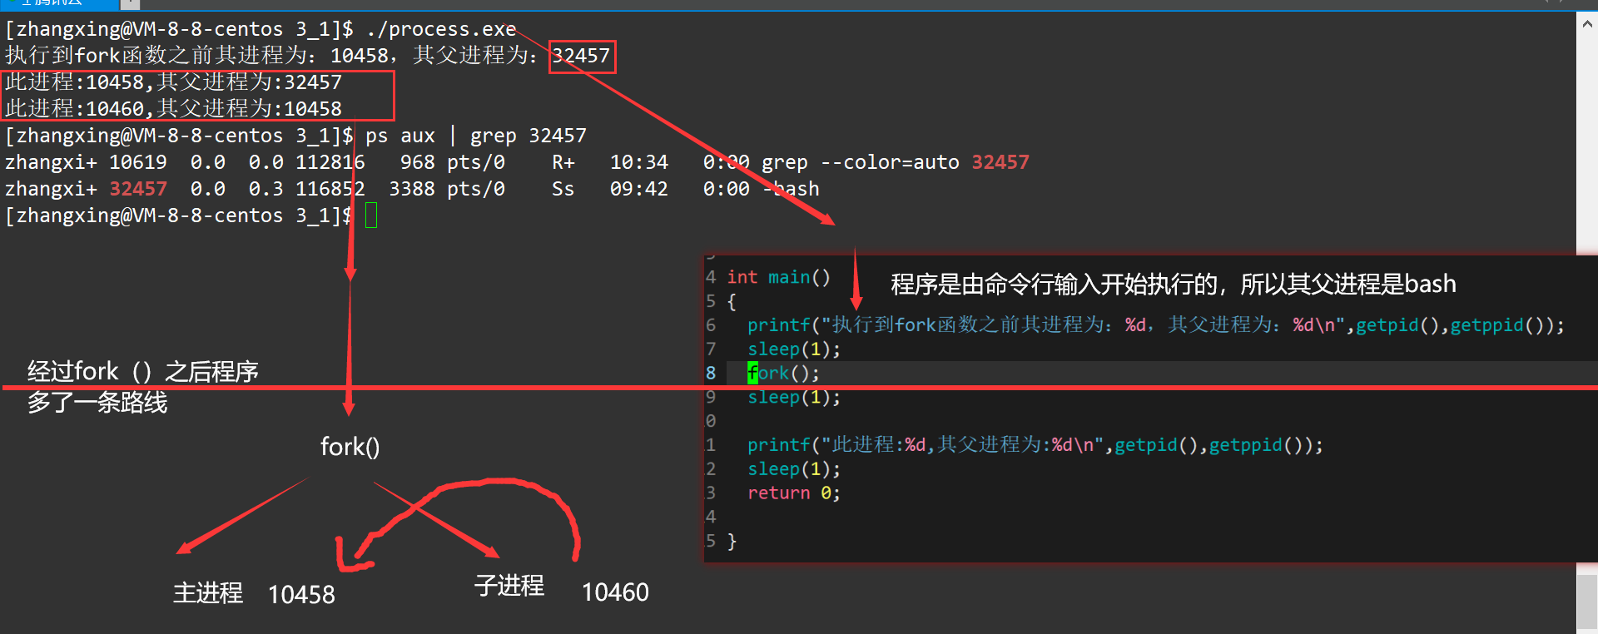Viewport: 1598px width, 634px height.
Task: Click the "ps aux | grep 32457" command
Action: (x=476, y=136)
